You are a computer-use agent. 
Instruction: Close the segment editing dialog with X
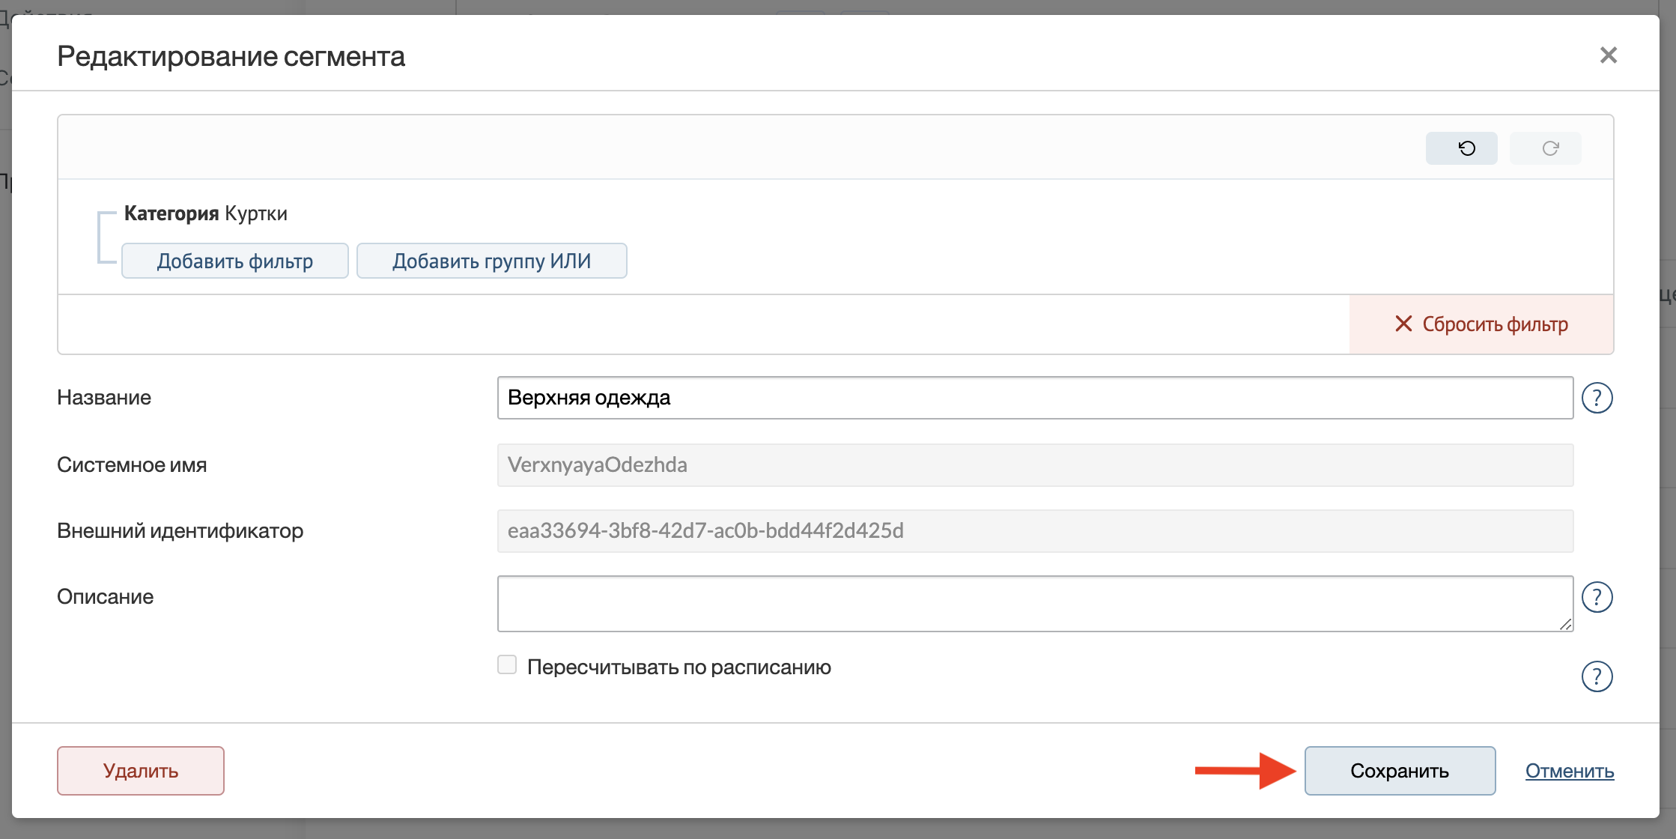pyautogui.click(x=1609, y=55)
